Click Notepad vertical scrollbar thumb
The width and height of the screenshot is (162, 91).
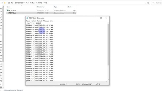(108, 45)
